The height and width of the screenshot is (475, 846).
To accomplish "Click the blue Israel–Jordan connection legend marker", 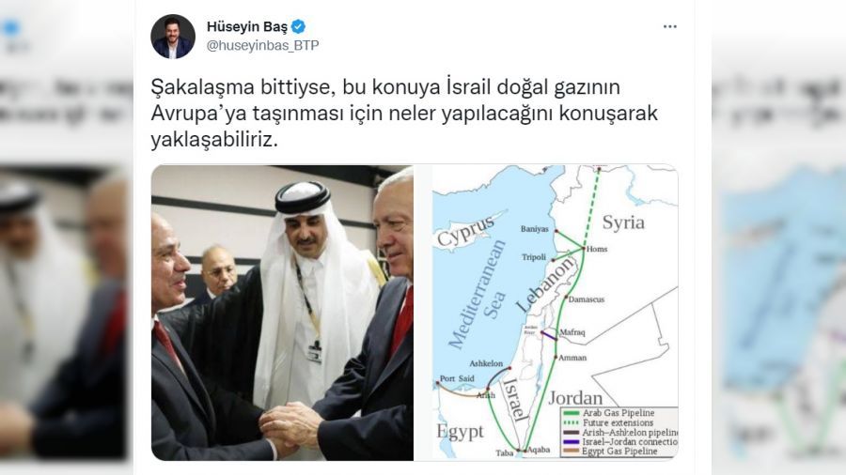I will (x=571, y=441).
